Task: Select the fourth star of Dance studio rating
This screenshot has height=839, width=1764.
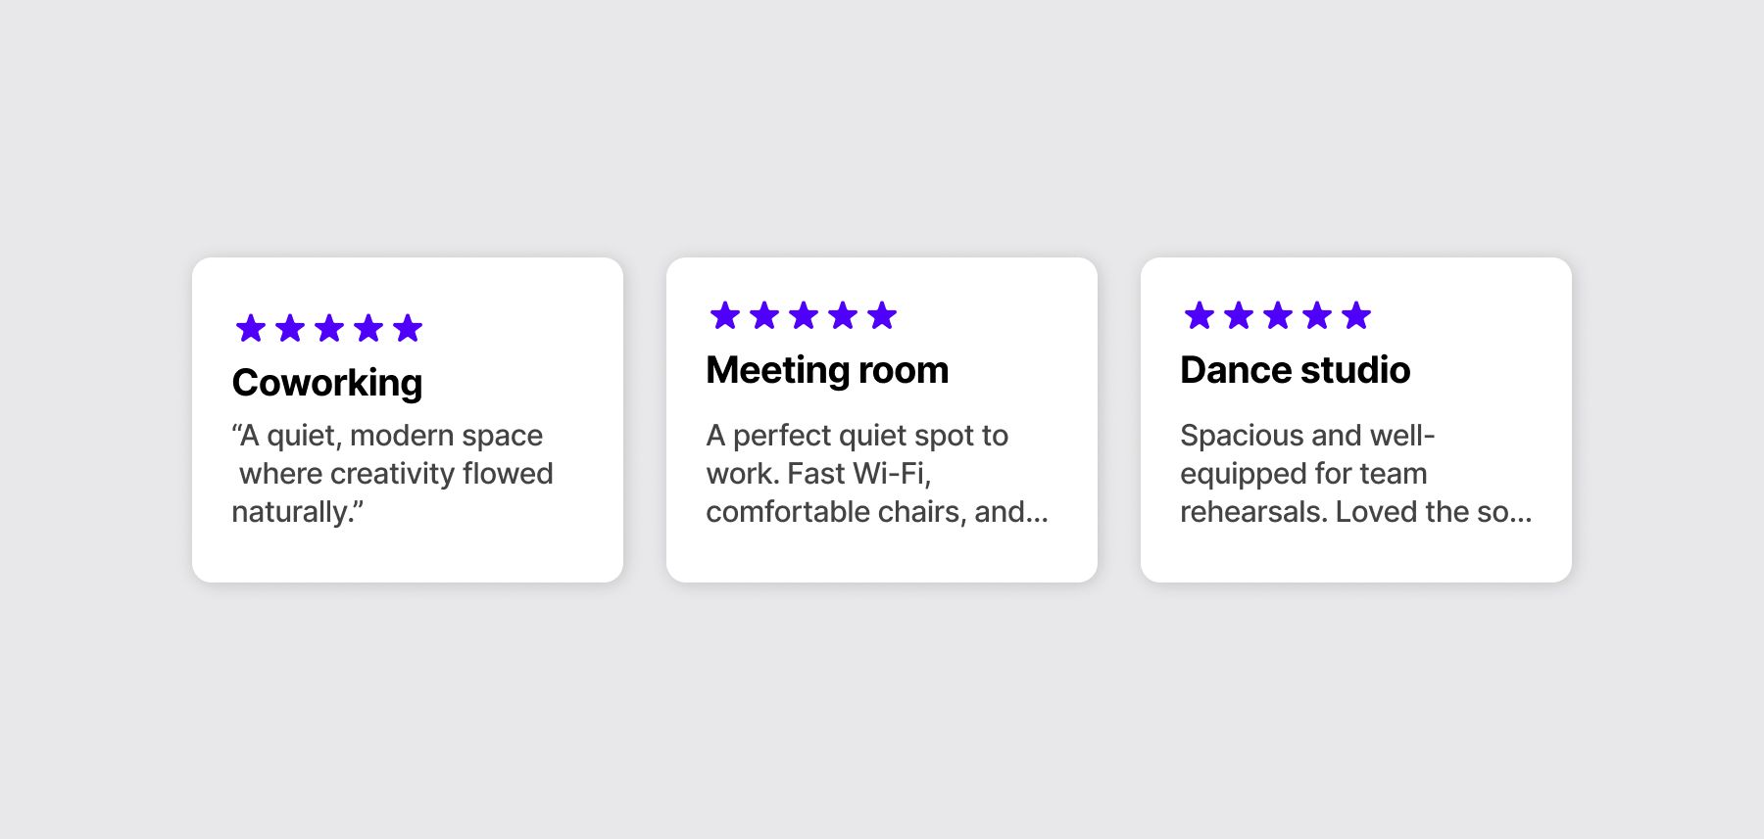Action: 1317,315
